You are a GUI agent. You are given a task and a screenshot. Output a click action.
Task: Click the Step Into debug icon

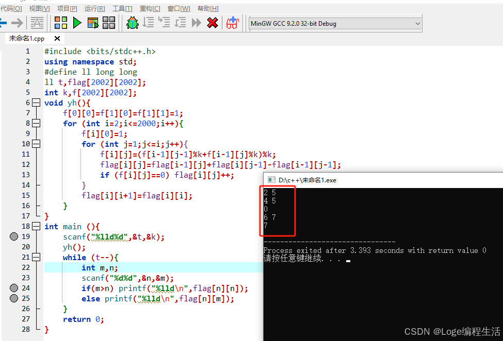point(164,23)
